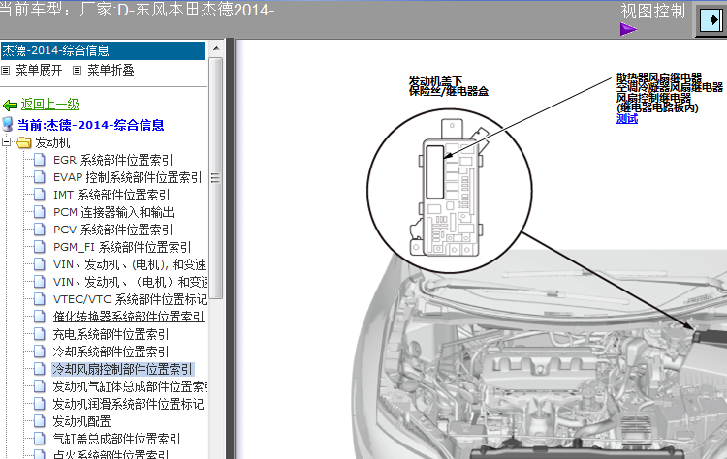Click document icon next to VTEC/VTC 系统部件位置标记

click(40, 299)
